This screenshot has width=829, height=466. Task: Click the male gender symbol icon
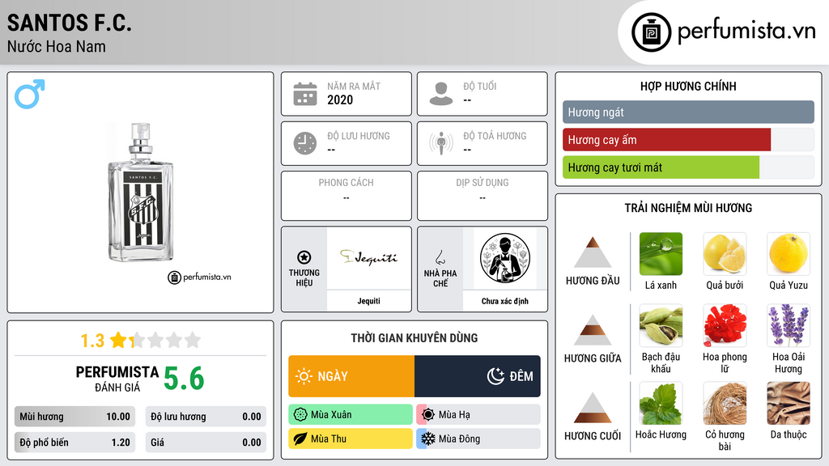pyautogui.click(x=30, y=94)
